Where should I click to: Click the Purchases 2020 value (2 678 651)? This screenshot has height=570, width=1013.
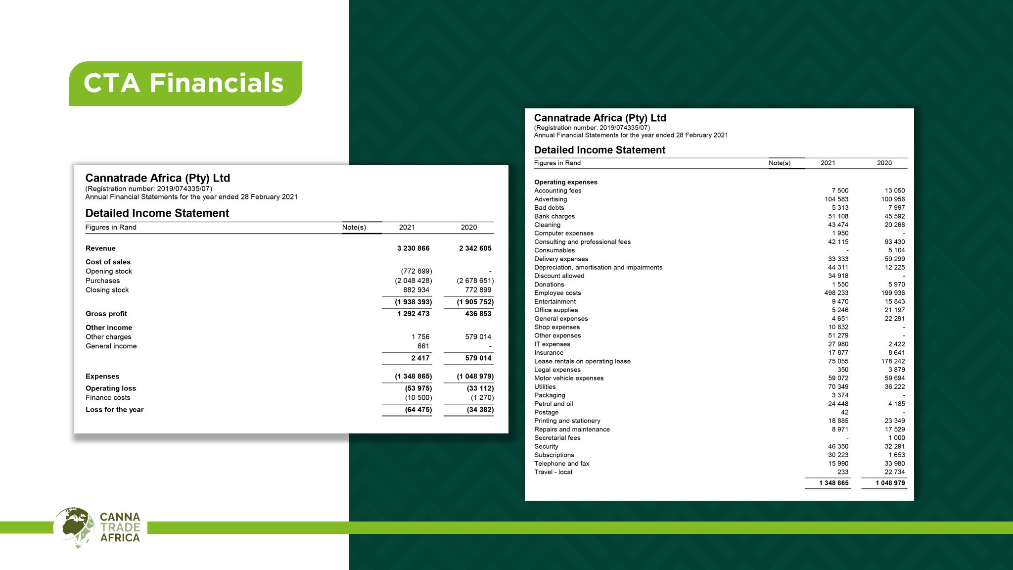point(475,281)
